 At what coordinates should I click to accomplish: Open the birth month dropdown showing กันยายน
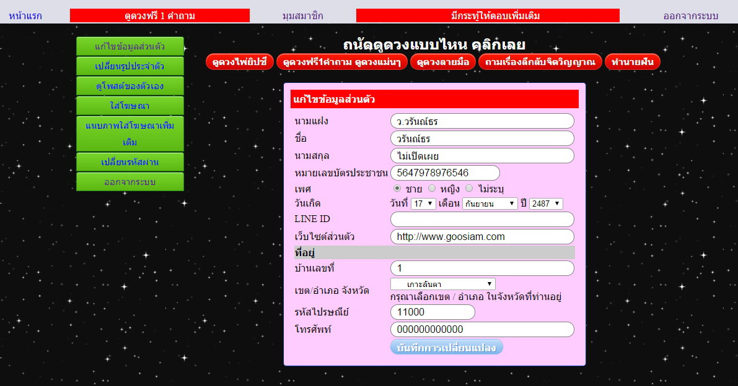490,204
